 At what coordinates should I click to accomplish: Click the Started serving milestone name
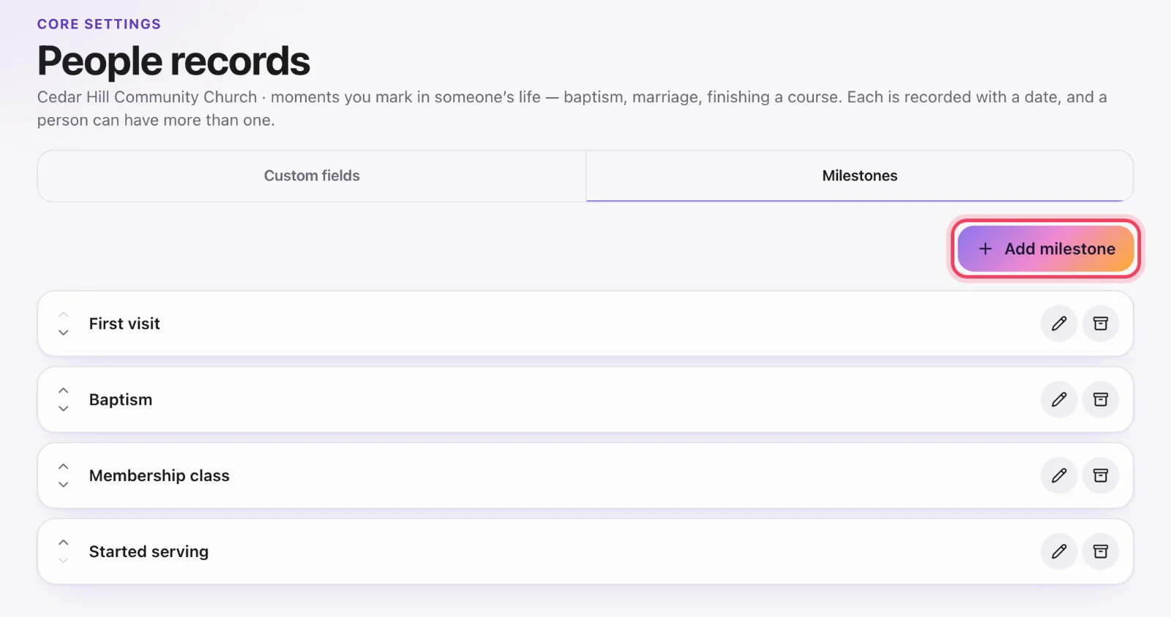[x=149, y=552]
